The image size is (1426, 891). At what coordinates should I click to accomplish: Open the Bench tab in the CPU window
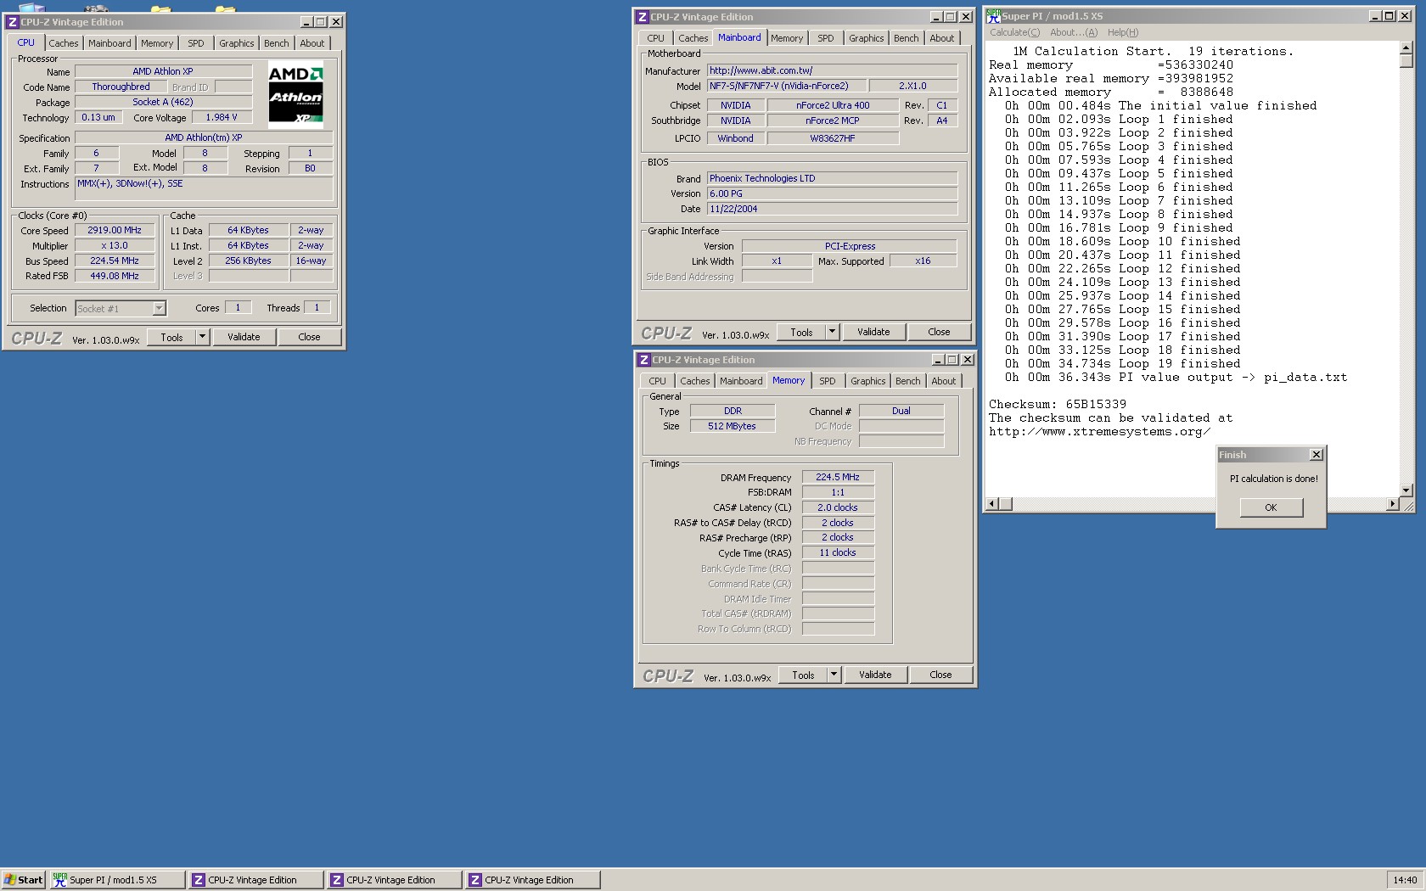[276, 43]
